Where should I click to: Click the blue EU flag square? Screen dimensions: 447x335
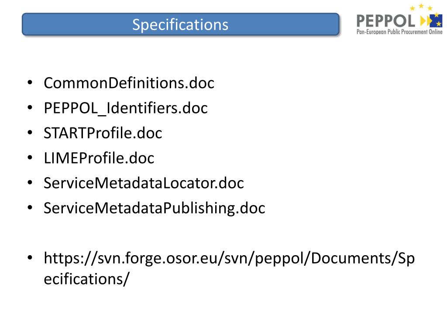[x=436, y=21]
